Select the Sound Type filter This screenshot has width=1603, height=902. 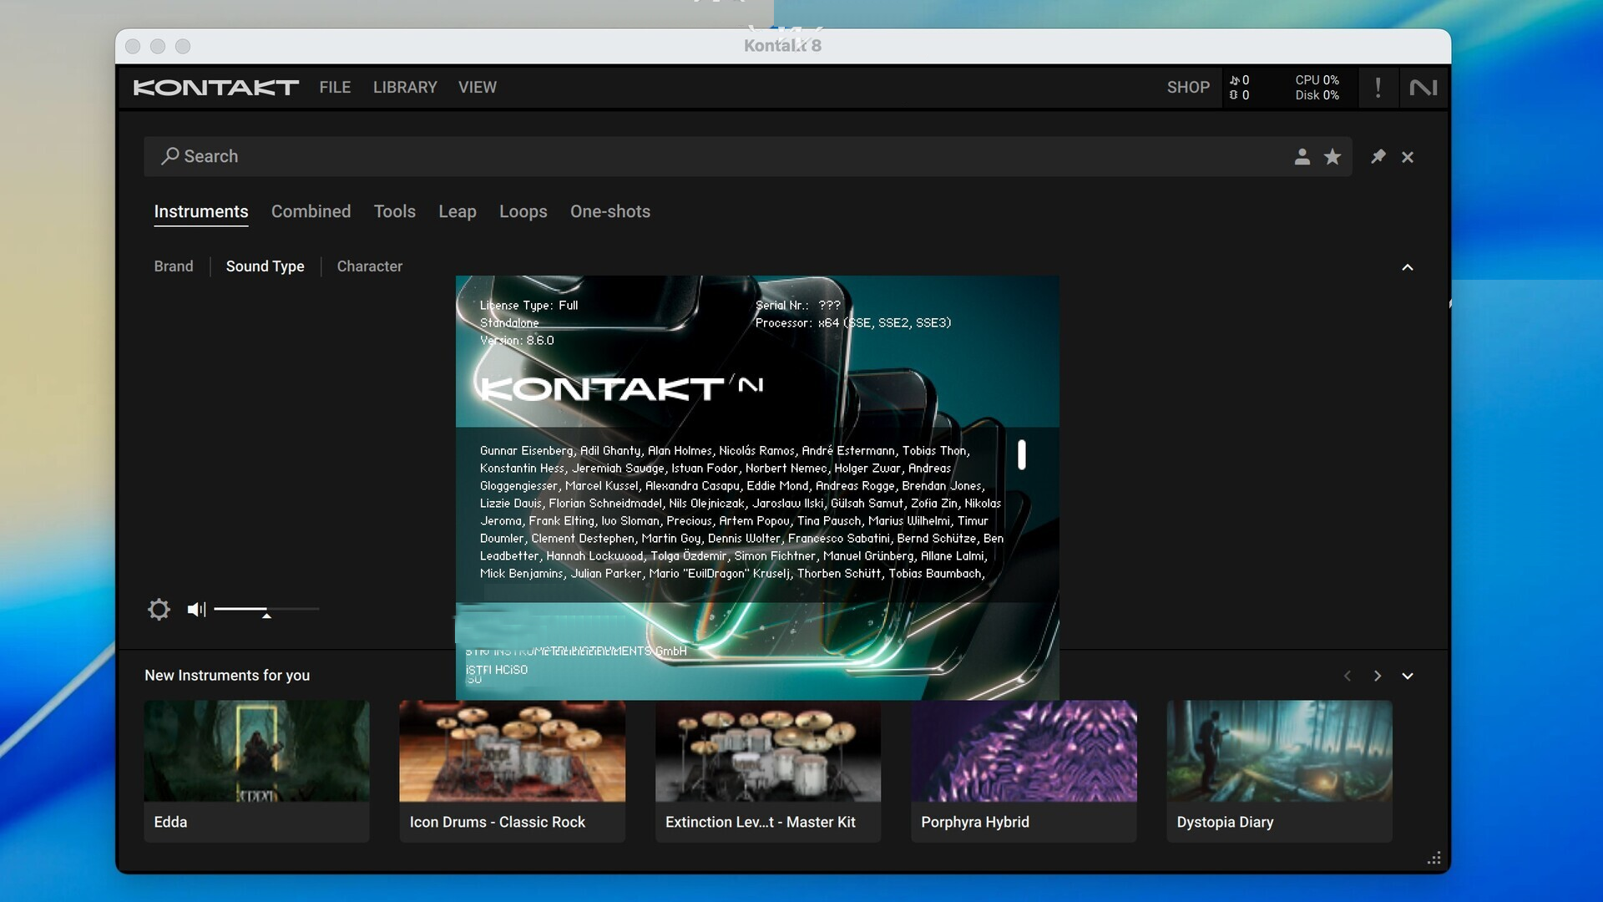point(265,266)
